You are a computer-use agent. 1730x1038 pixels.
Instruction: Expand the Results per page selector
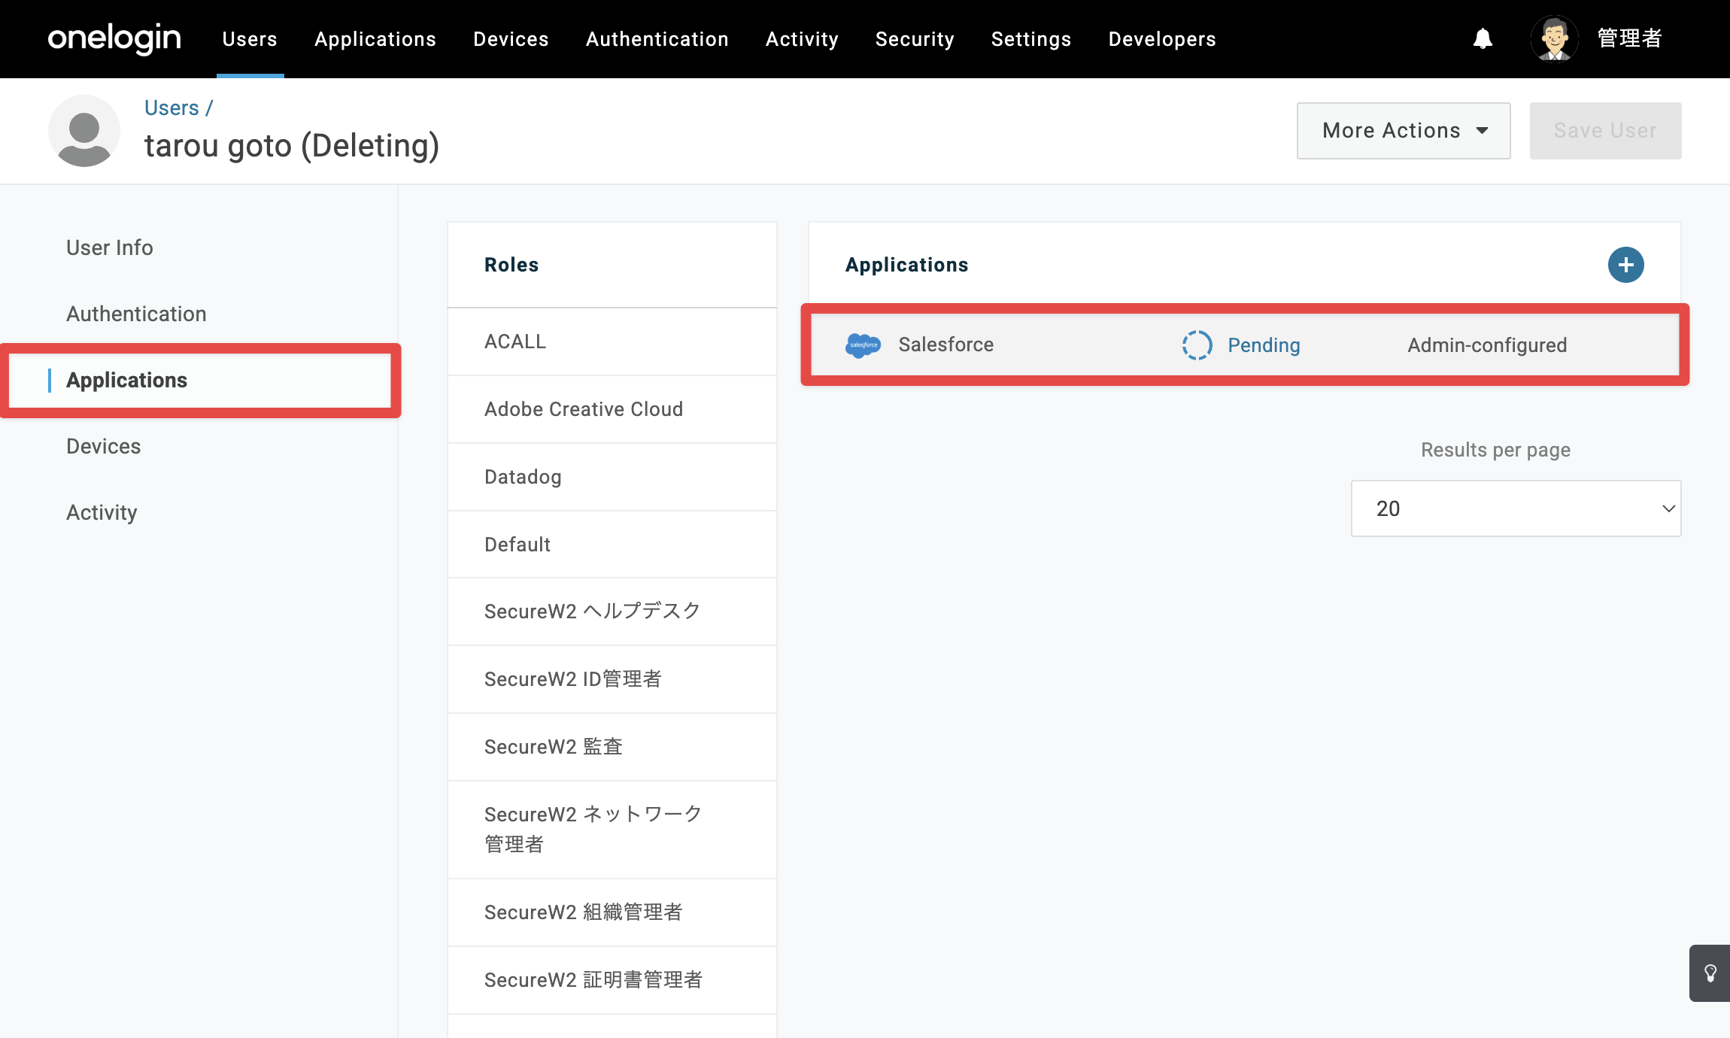point(1516,508)
